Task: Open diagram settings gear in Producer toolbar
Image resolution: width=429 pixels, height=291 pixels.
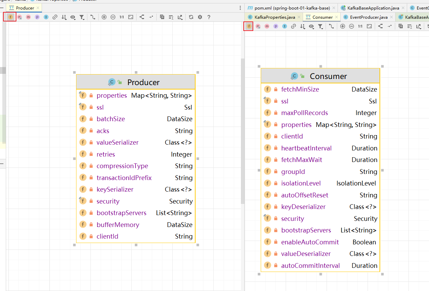Action: pyautogui.click(x=200, y=17)
